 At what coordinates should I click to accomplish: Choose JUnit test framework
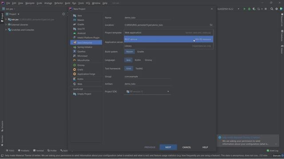point(129,68)
